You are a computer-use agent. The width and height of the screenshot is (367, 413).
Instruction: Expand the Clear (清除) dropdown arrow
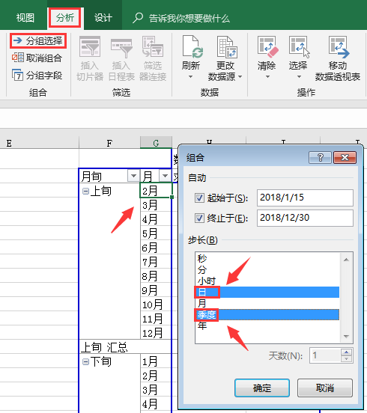point(267,76)
